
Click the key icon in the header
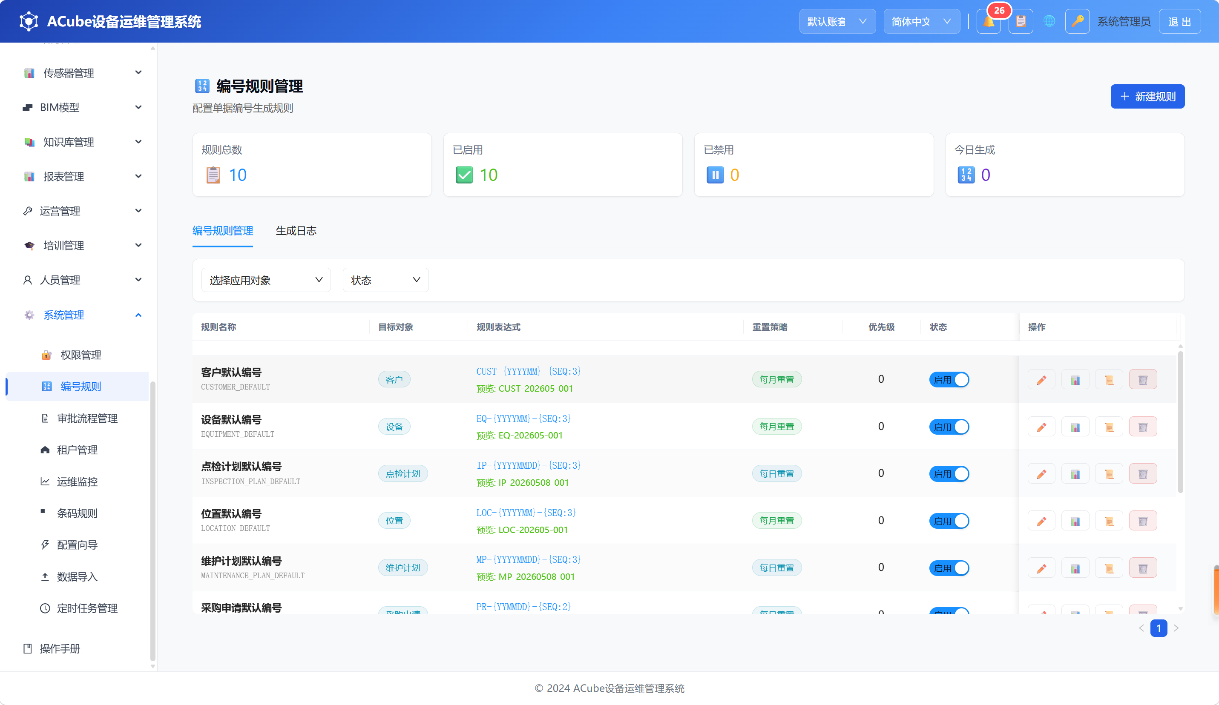1077,22
